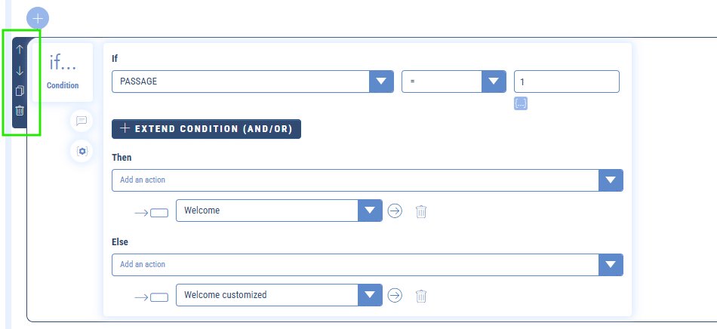Expand the Welcome customized sequence dropdown
Screen dimensions: 717x329
point(370,295)
